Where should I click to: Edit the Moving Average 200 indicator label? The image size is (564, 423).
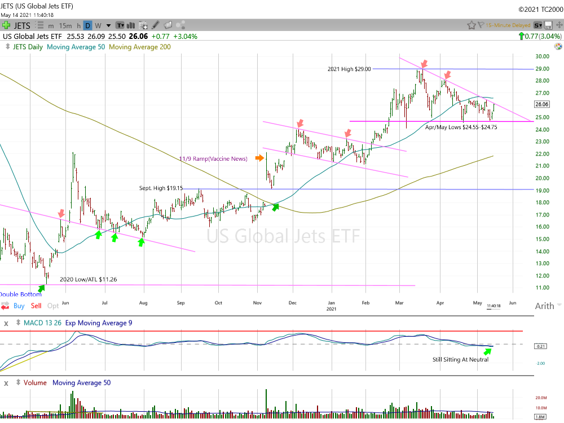(x=140, y=47)
